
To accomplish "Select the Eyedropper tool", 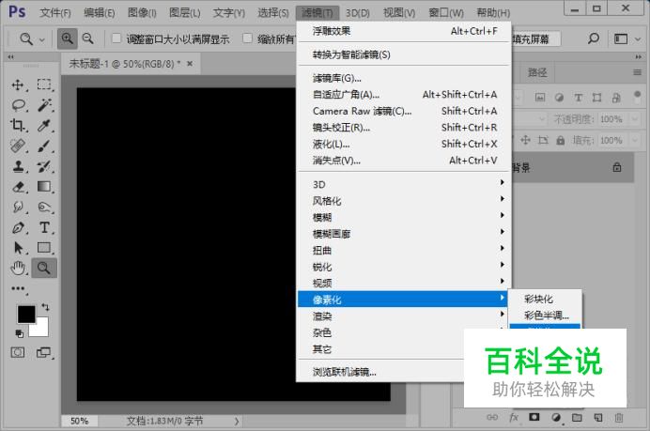I will [44, 125].
